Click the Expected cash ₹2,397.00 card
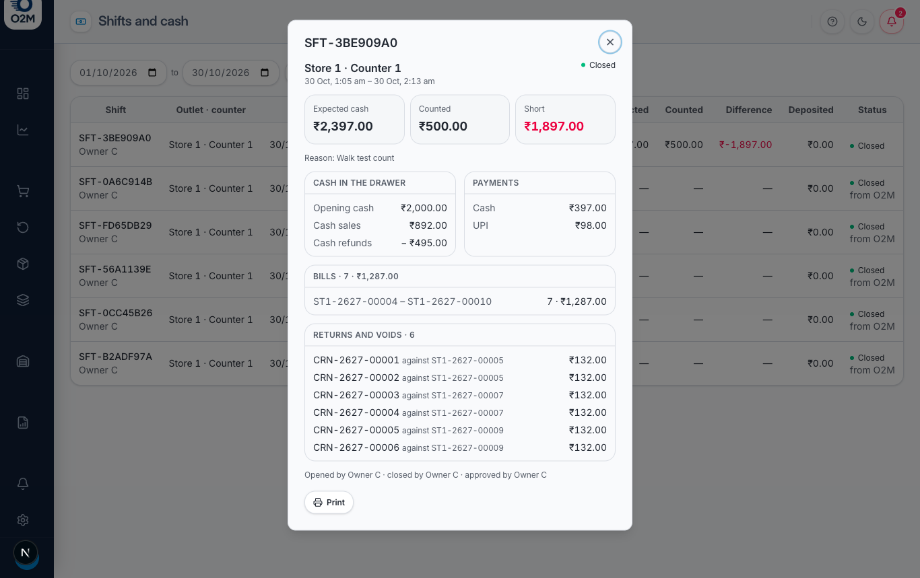This screenshot has width=920, height=578. point(354,119)
